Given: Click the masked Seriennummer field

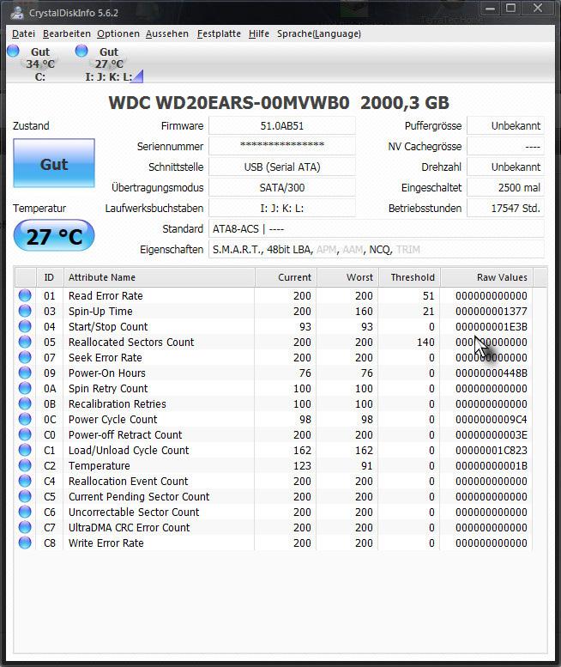Looking at the screenshot, I should click(282, 146).
